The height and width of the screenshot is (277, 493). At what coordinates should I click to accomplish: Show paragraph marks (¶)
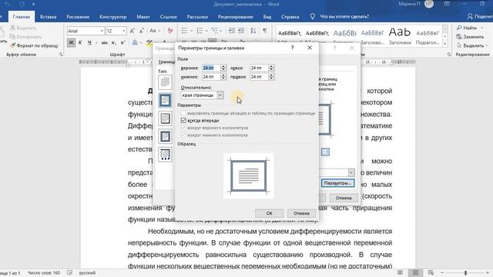tap(265, 31)
